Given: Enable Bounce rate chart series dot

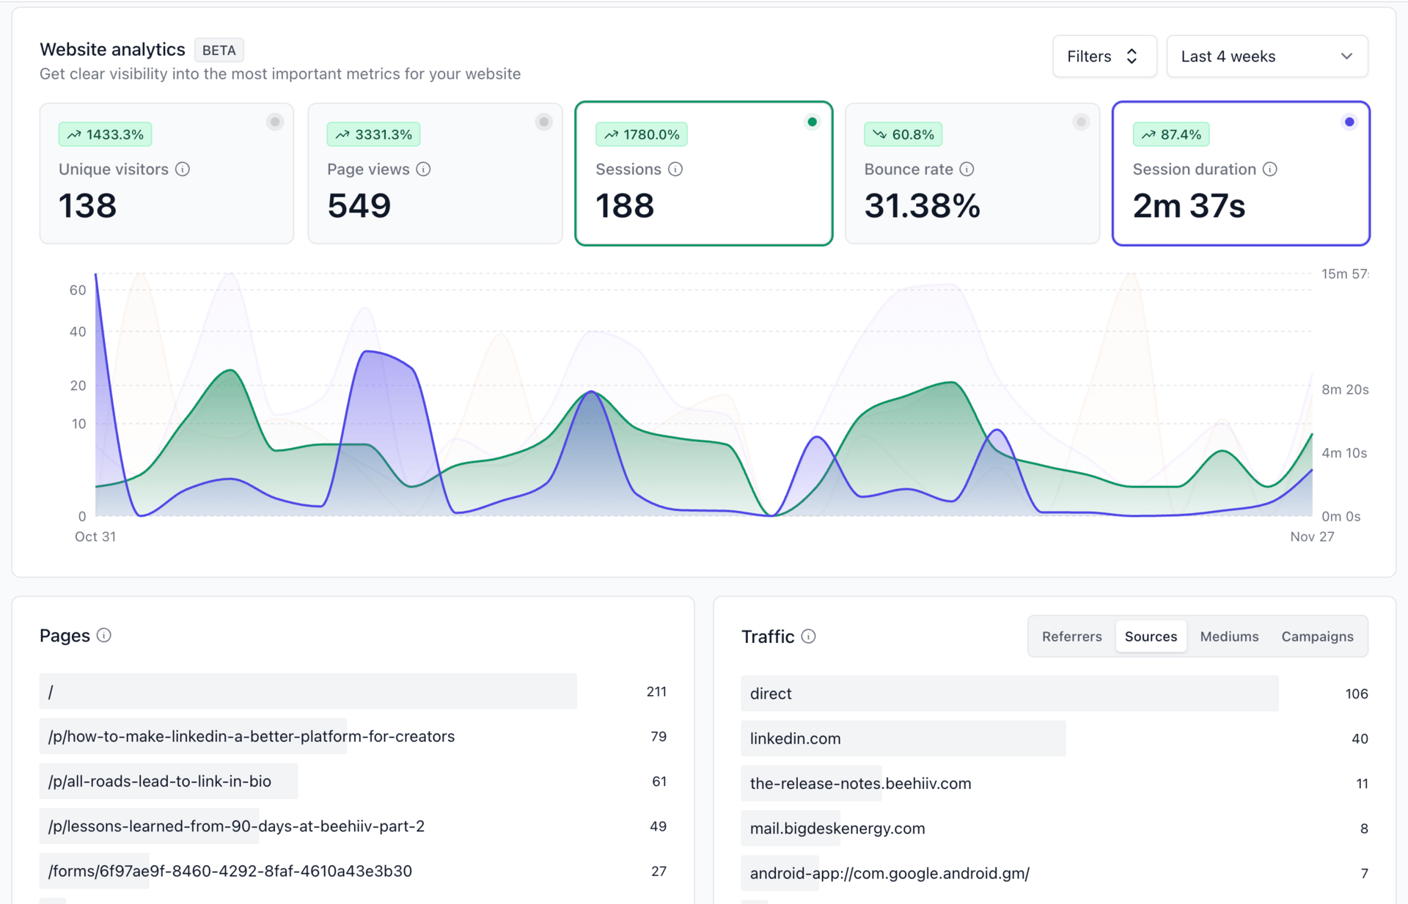Looking at the screenshot, I should click(1080, 122).
